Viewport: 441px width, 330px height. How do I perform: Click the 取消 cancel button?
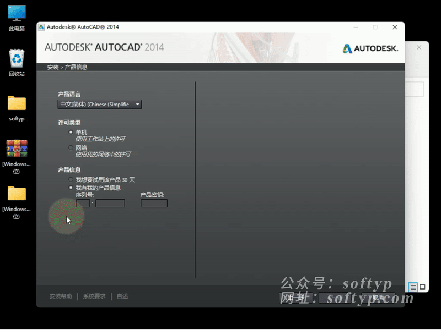[x=378, y=298]
